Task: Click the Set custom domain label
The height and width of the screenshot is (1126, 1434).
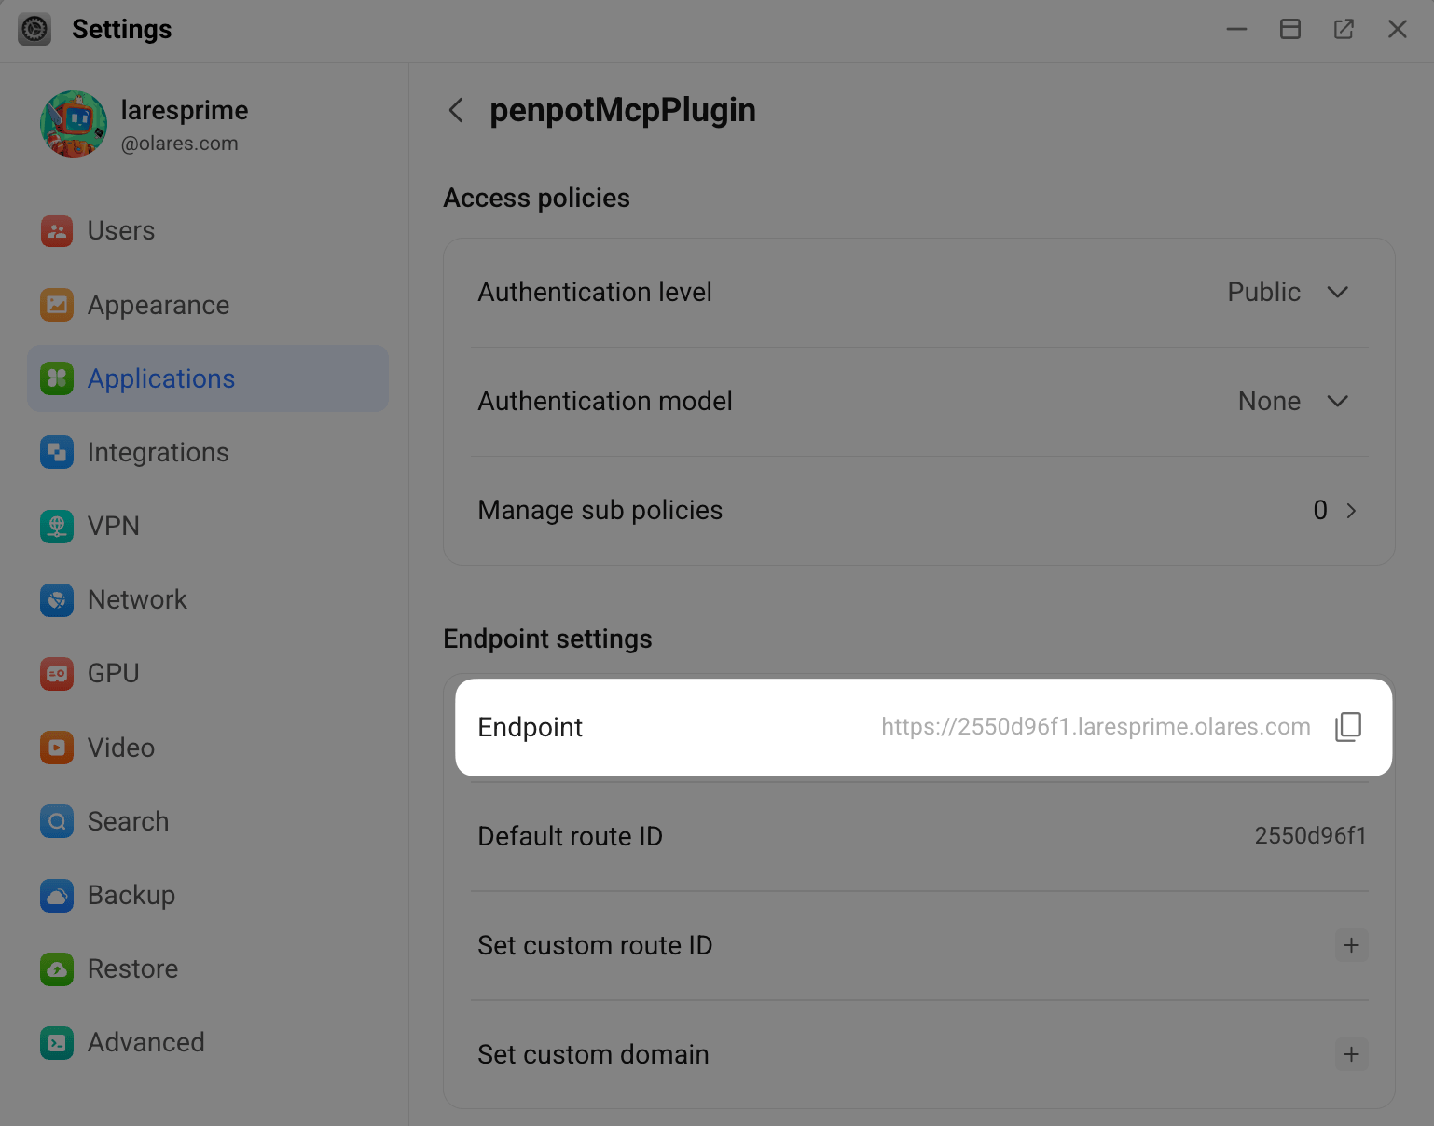Action: pos(593,1054)
